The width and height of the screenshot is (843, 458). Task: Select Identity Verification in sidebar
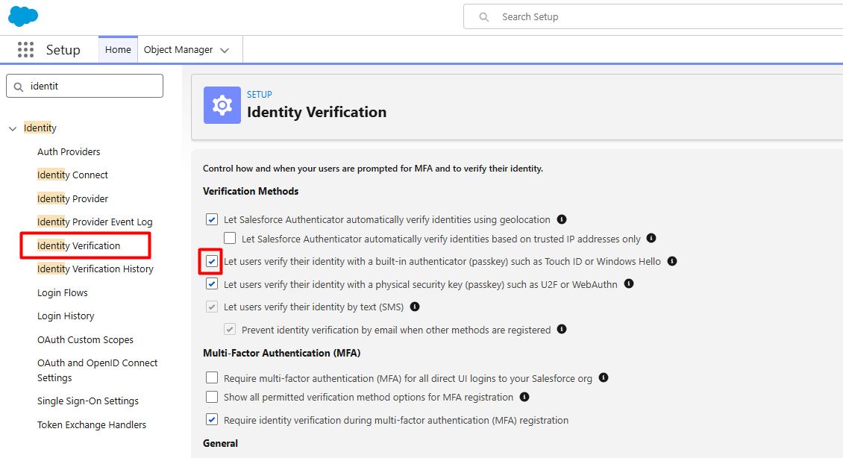[x=78, y=245]
